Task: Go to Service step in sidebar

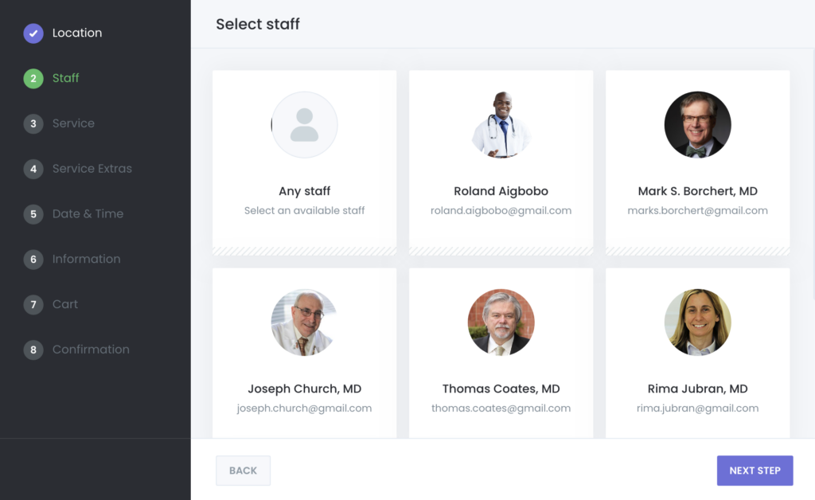Action: click(73, 123)
